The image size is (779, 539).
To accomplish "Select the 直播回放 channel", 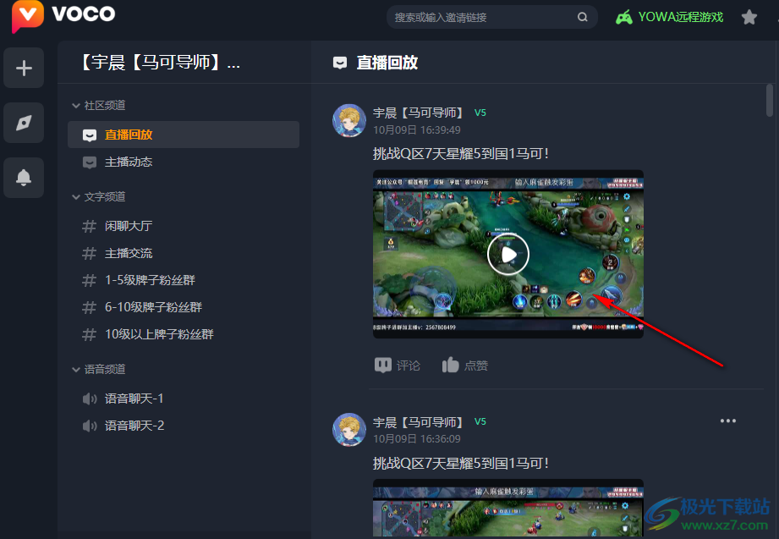I will pyautogui.click(x=184, y=135).
